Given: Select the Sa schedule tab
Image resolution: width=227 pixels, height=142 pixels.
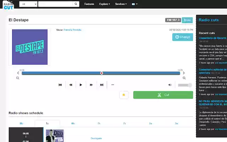Looking at the screenshot, I should click(150, 124).
